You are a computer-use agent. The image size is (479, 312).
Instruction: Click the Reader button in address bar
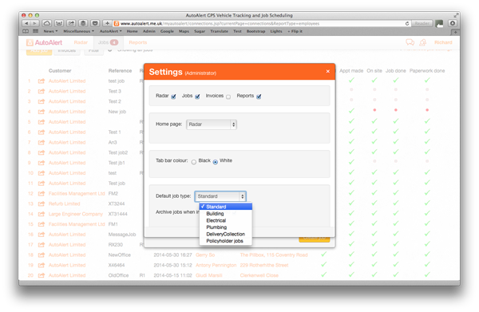[422, 23]
